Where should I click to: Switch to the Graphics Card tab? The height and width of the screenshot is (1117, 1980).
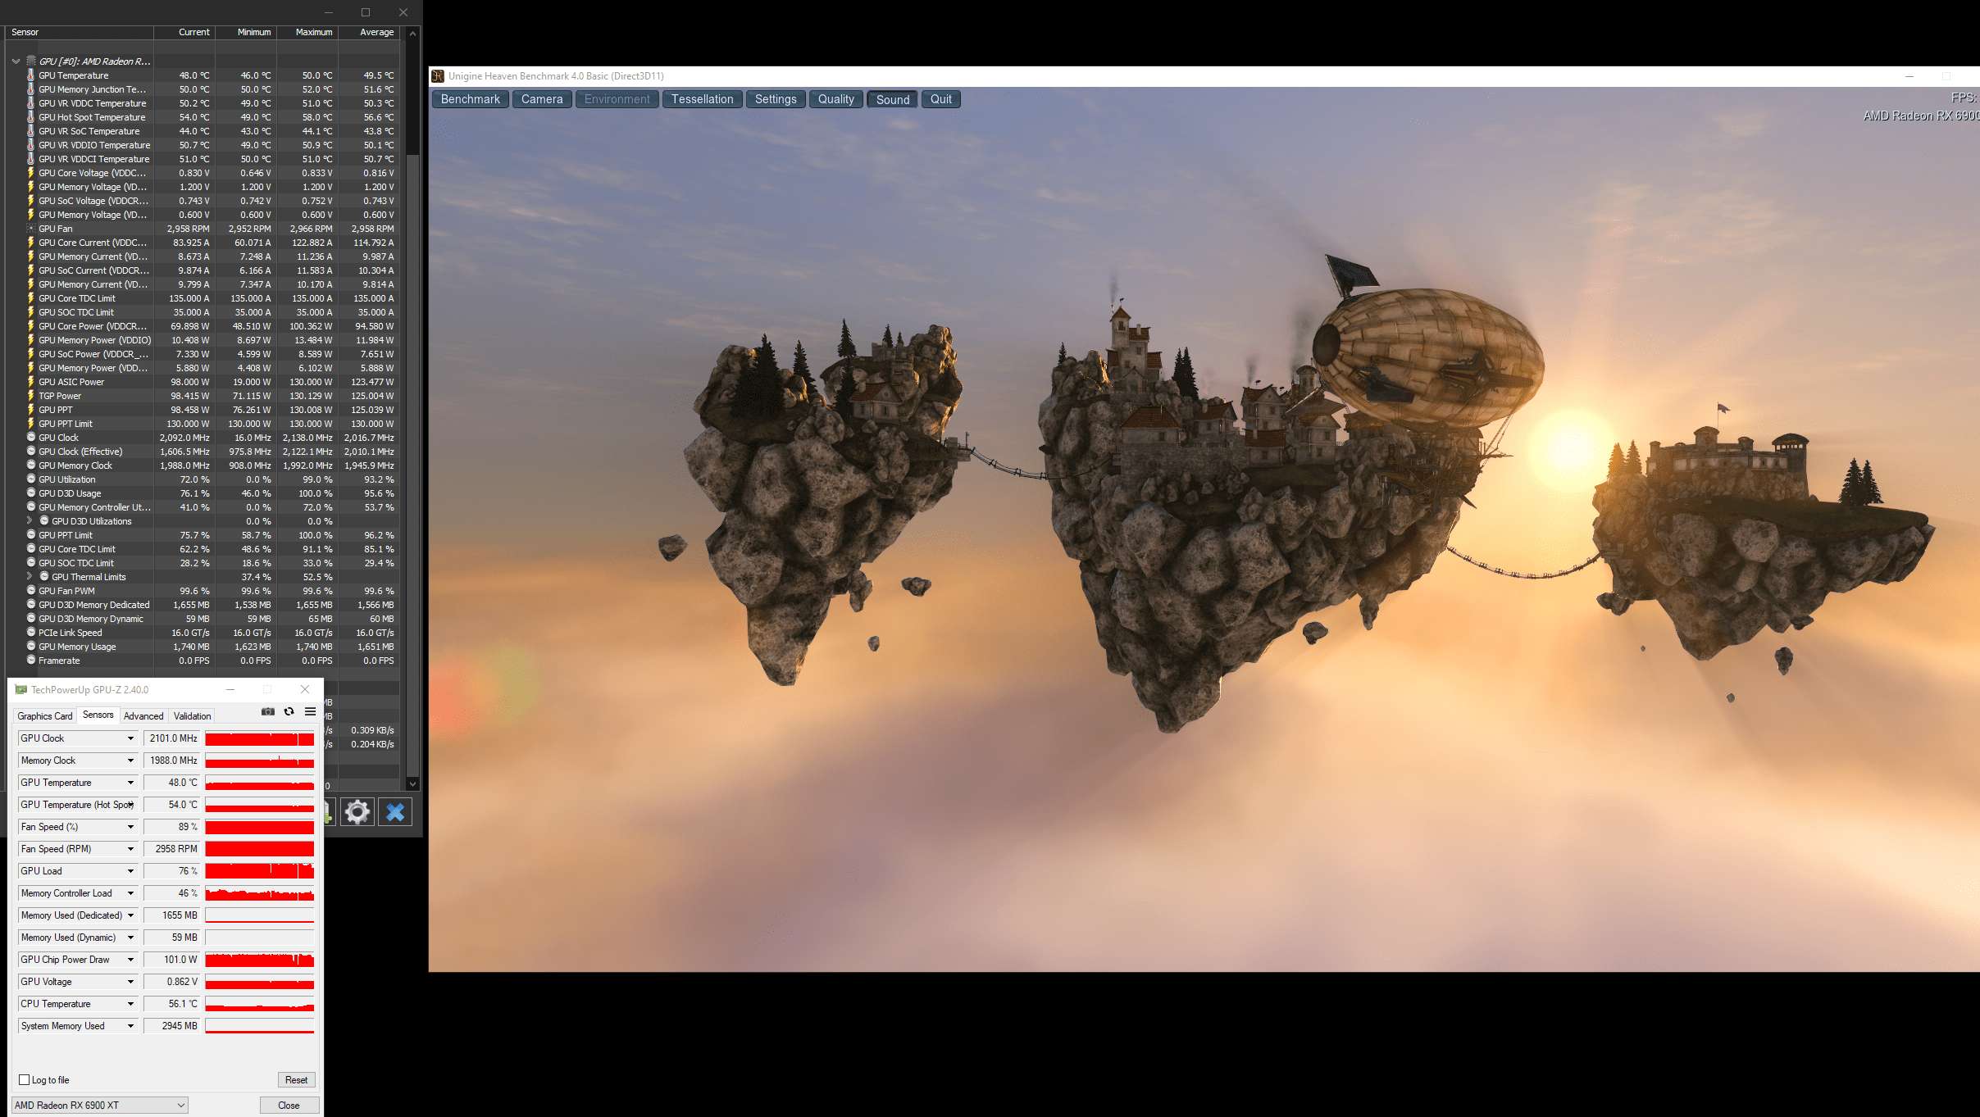point(45,716)
